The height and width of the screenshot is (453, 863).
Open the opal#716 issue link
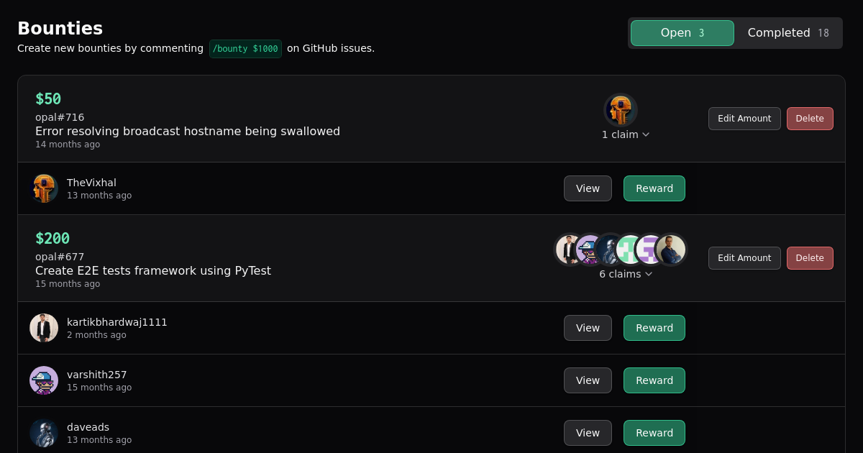[x=60, y=117]
